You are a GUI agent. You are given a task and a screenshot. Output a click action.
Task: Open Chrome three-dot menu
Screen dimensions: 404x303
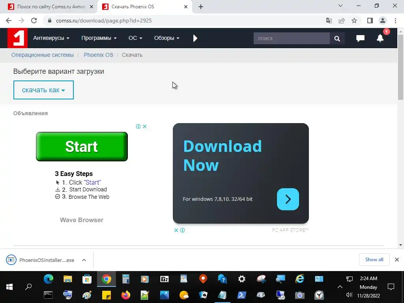click(x=395, y=21)
